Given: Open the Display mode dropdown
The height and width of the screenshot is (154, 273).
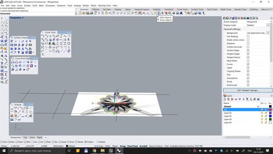Looking at the screenshot, I should [268, 25].
